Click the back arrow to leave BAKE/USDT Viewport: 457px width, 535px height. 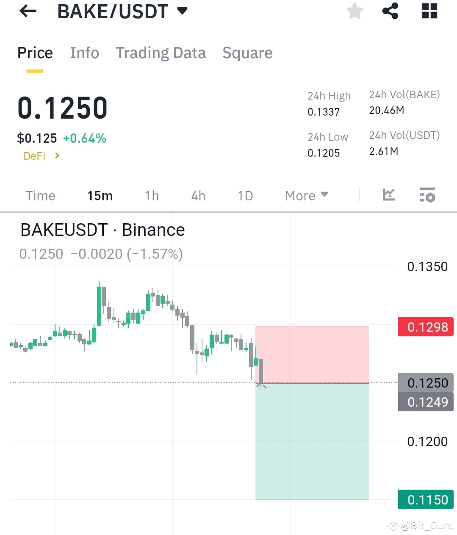click(x=27, y=11)
